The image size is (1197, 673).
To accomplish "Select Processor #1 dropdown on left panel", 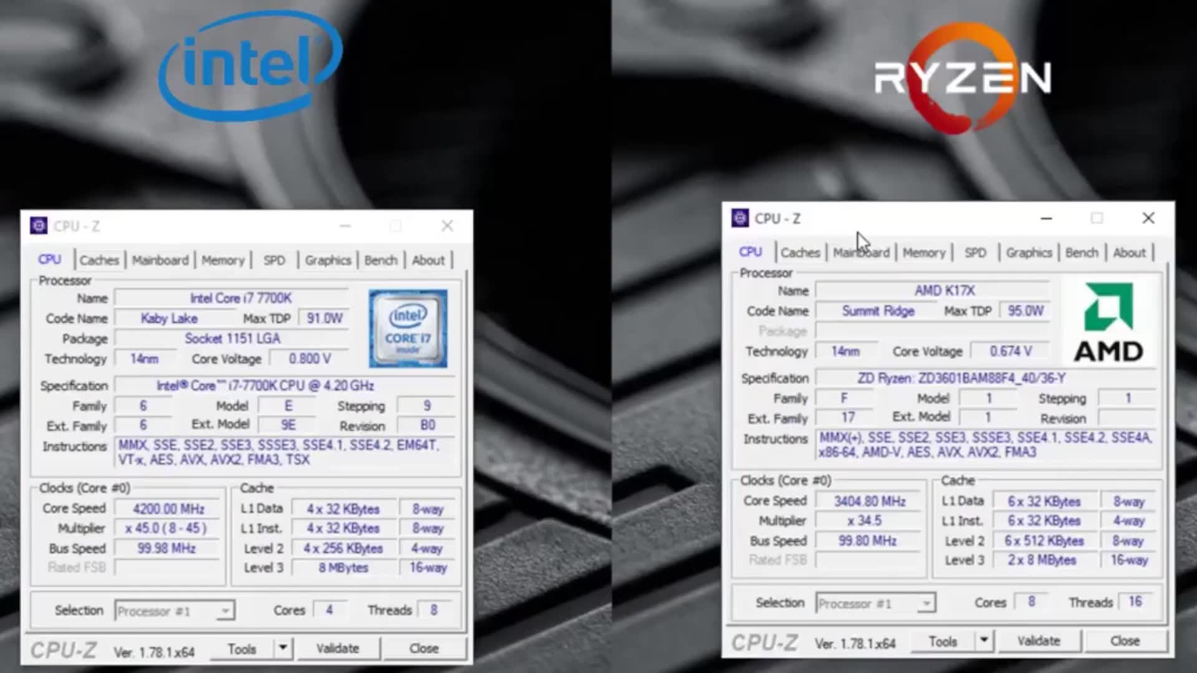I will (x=173, y=609).
